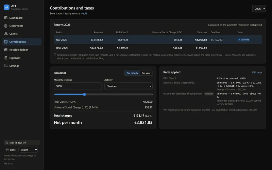Click the Dashboard grid icon in sidebar
Screen dimensions: 272x170
click(6, 18)
